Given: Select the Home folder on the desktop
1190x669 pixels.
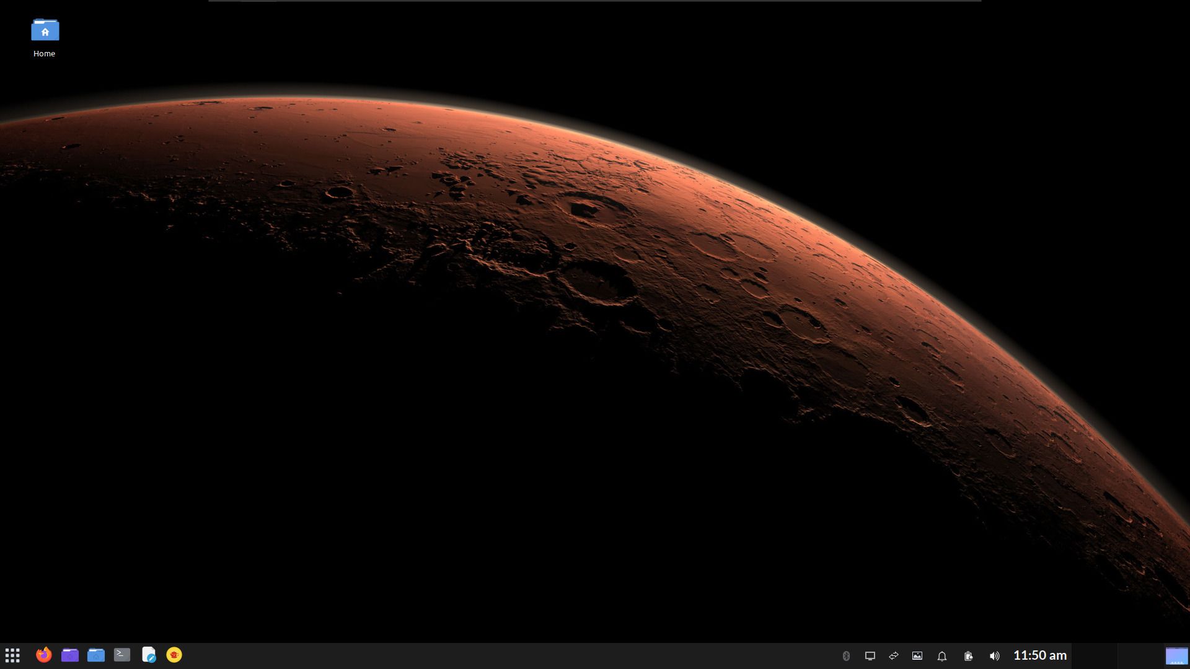Looking at the screenshot, I should [45, 30].
